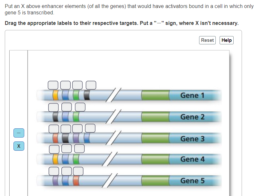Click the middle target box above Gene 2
Image resolution: width=256 pixels, height=196 pixels.
pyautogui.click(x=66, y=107)
